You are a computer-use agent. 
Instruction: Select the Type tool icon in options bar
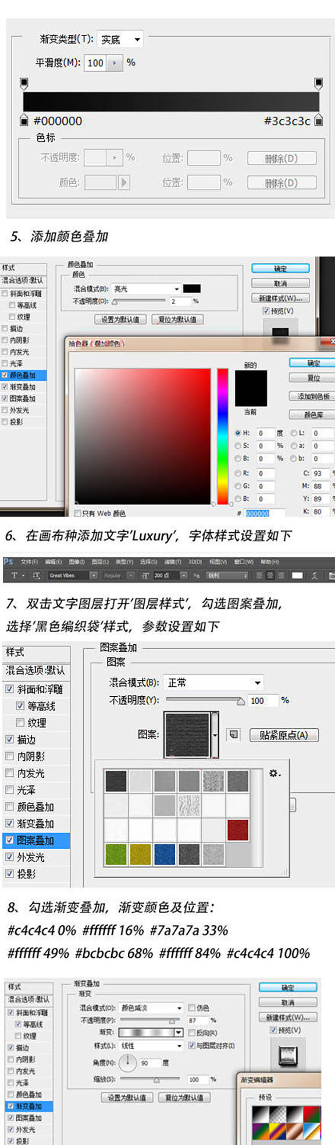15,575
